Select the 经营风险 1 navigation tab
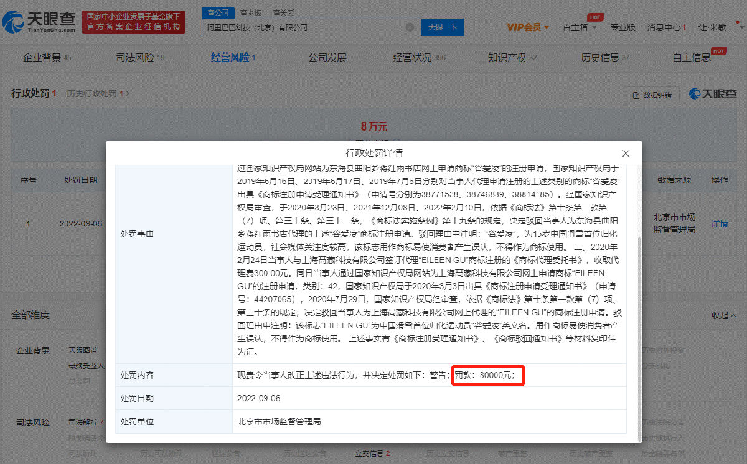 tap(233, 58)
